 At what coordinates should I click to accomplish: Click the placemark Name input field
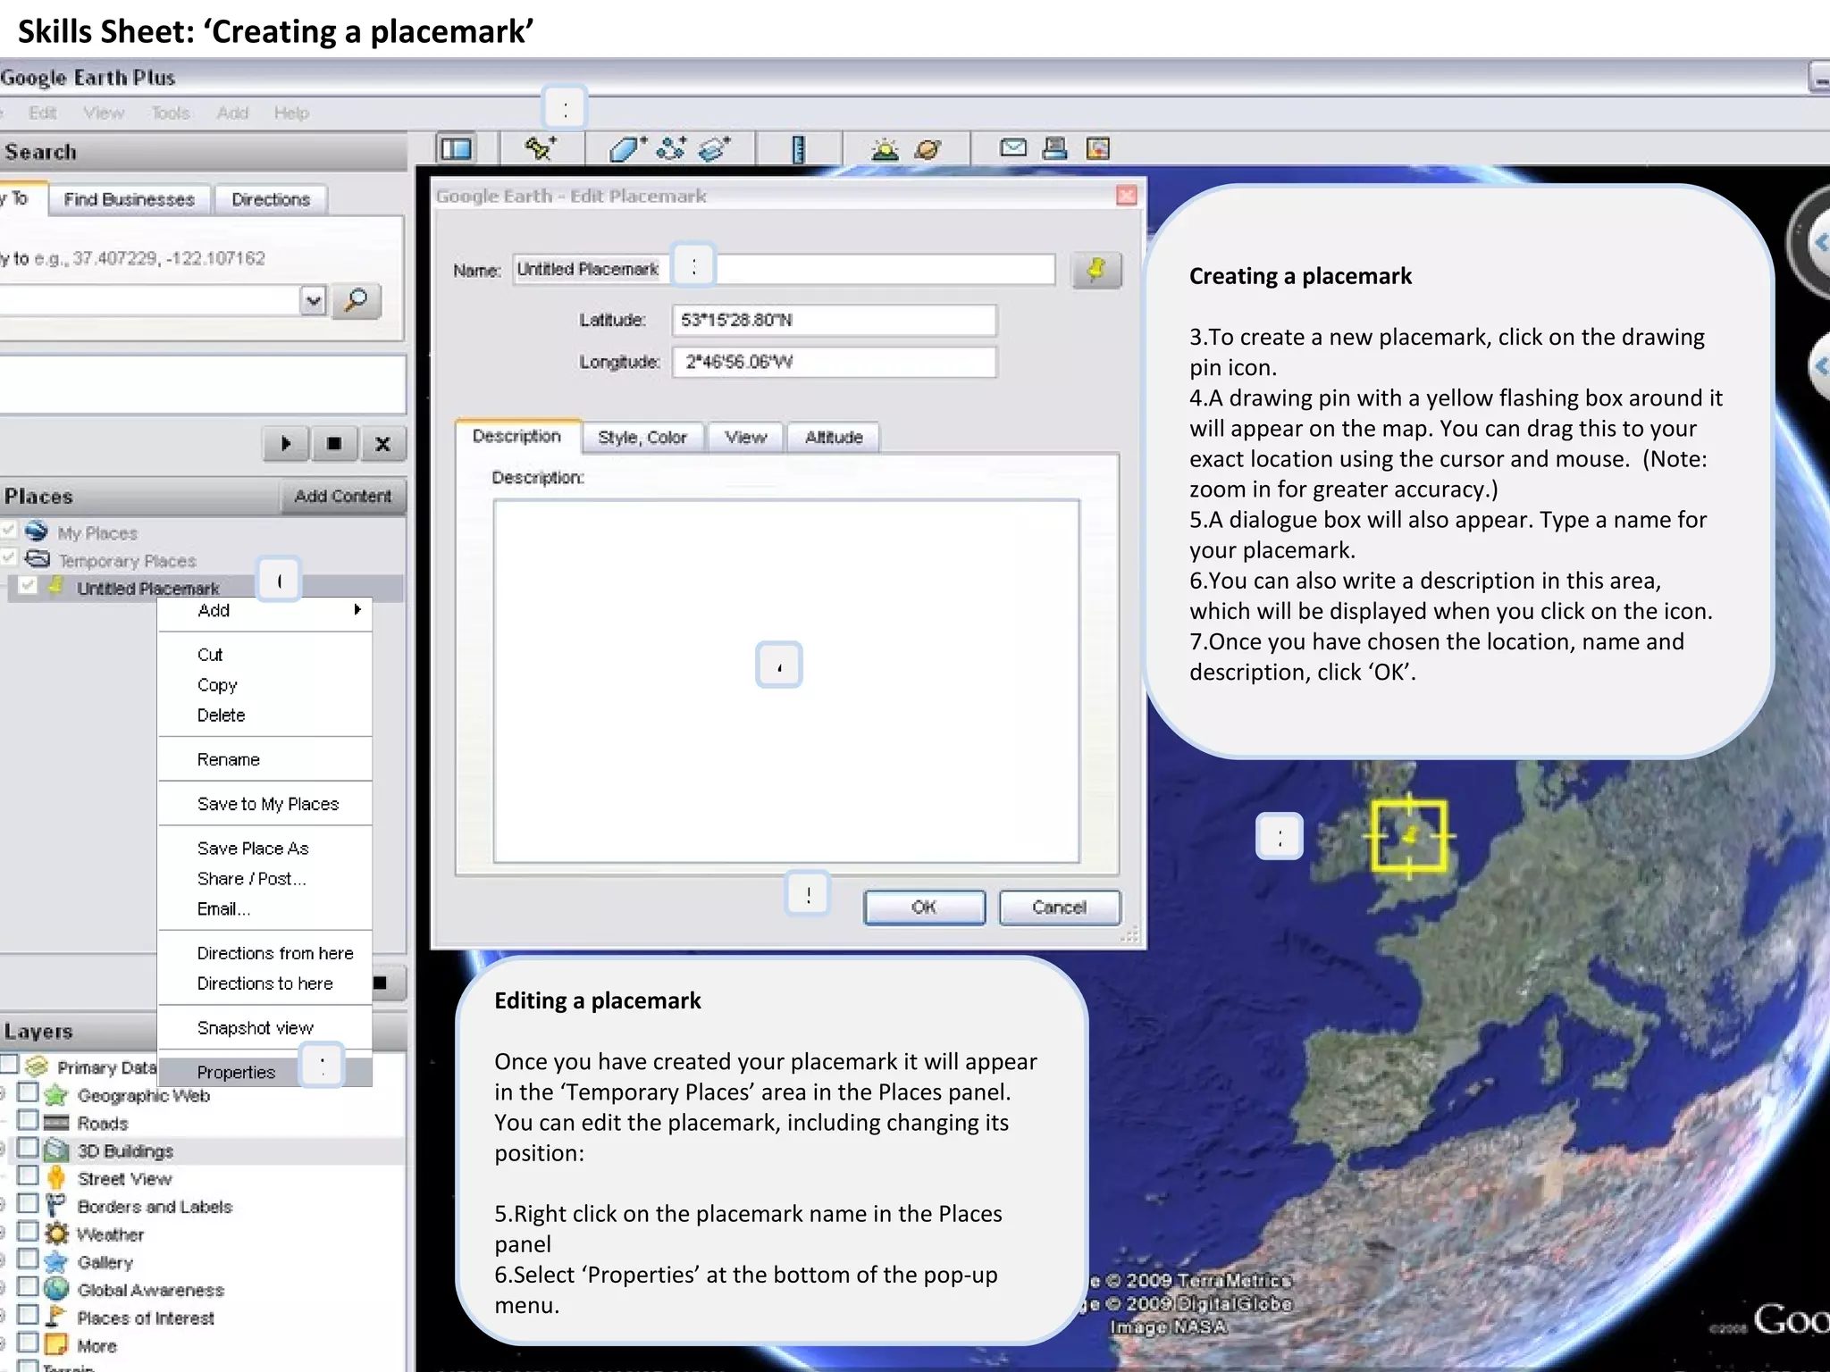(784, 269)
